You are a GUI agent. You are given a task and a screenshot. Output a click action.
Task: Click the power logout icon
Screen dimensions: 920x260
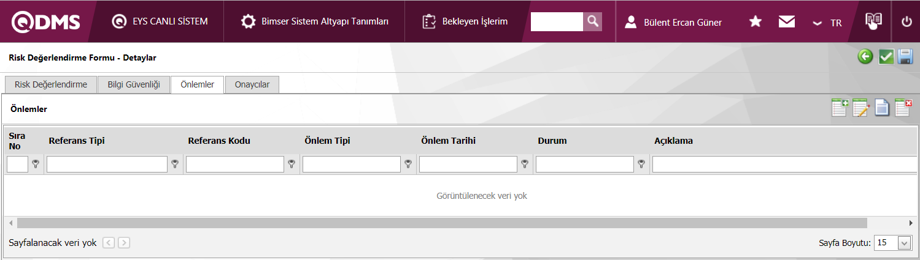tap(906, 22)
